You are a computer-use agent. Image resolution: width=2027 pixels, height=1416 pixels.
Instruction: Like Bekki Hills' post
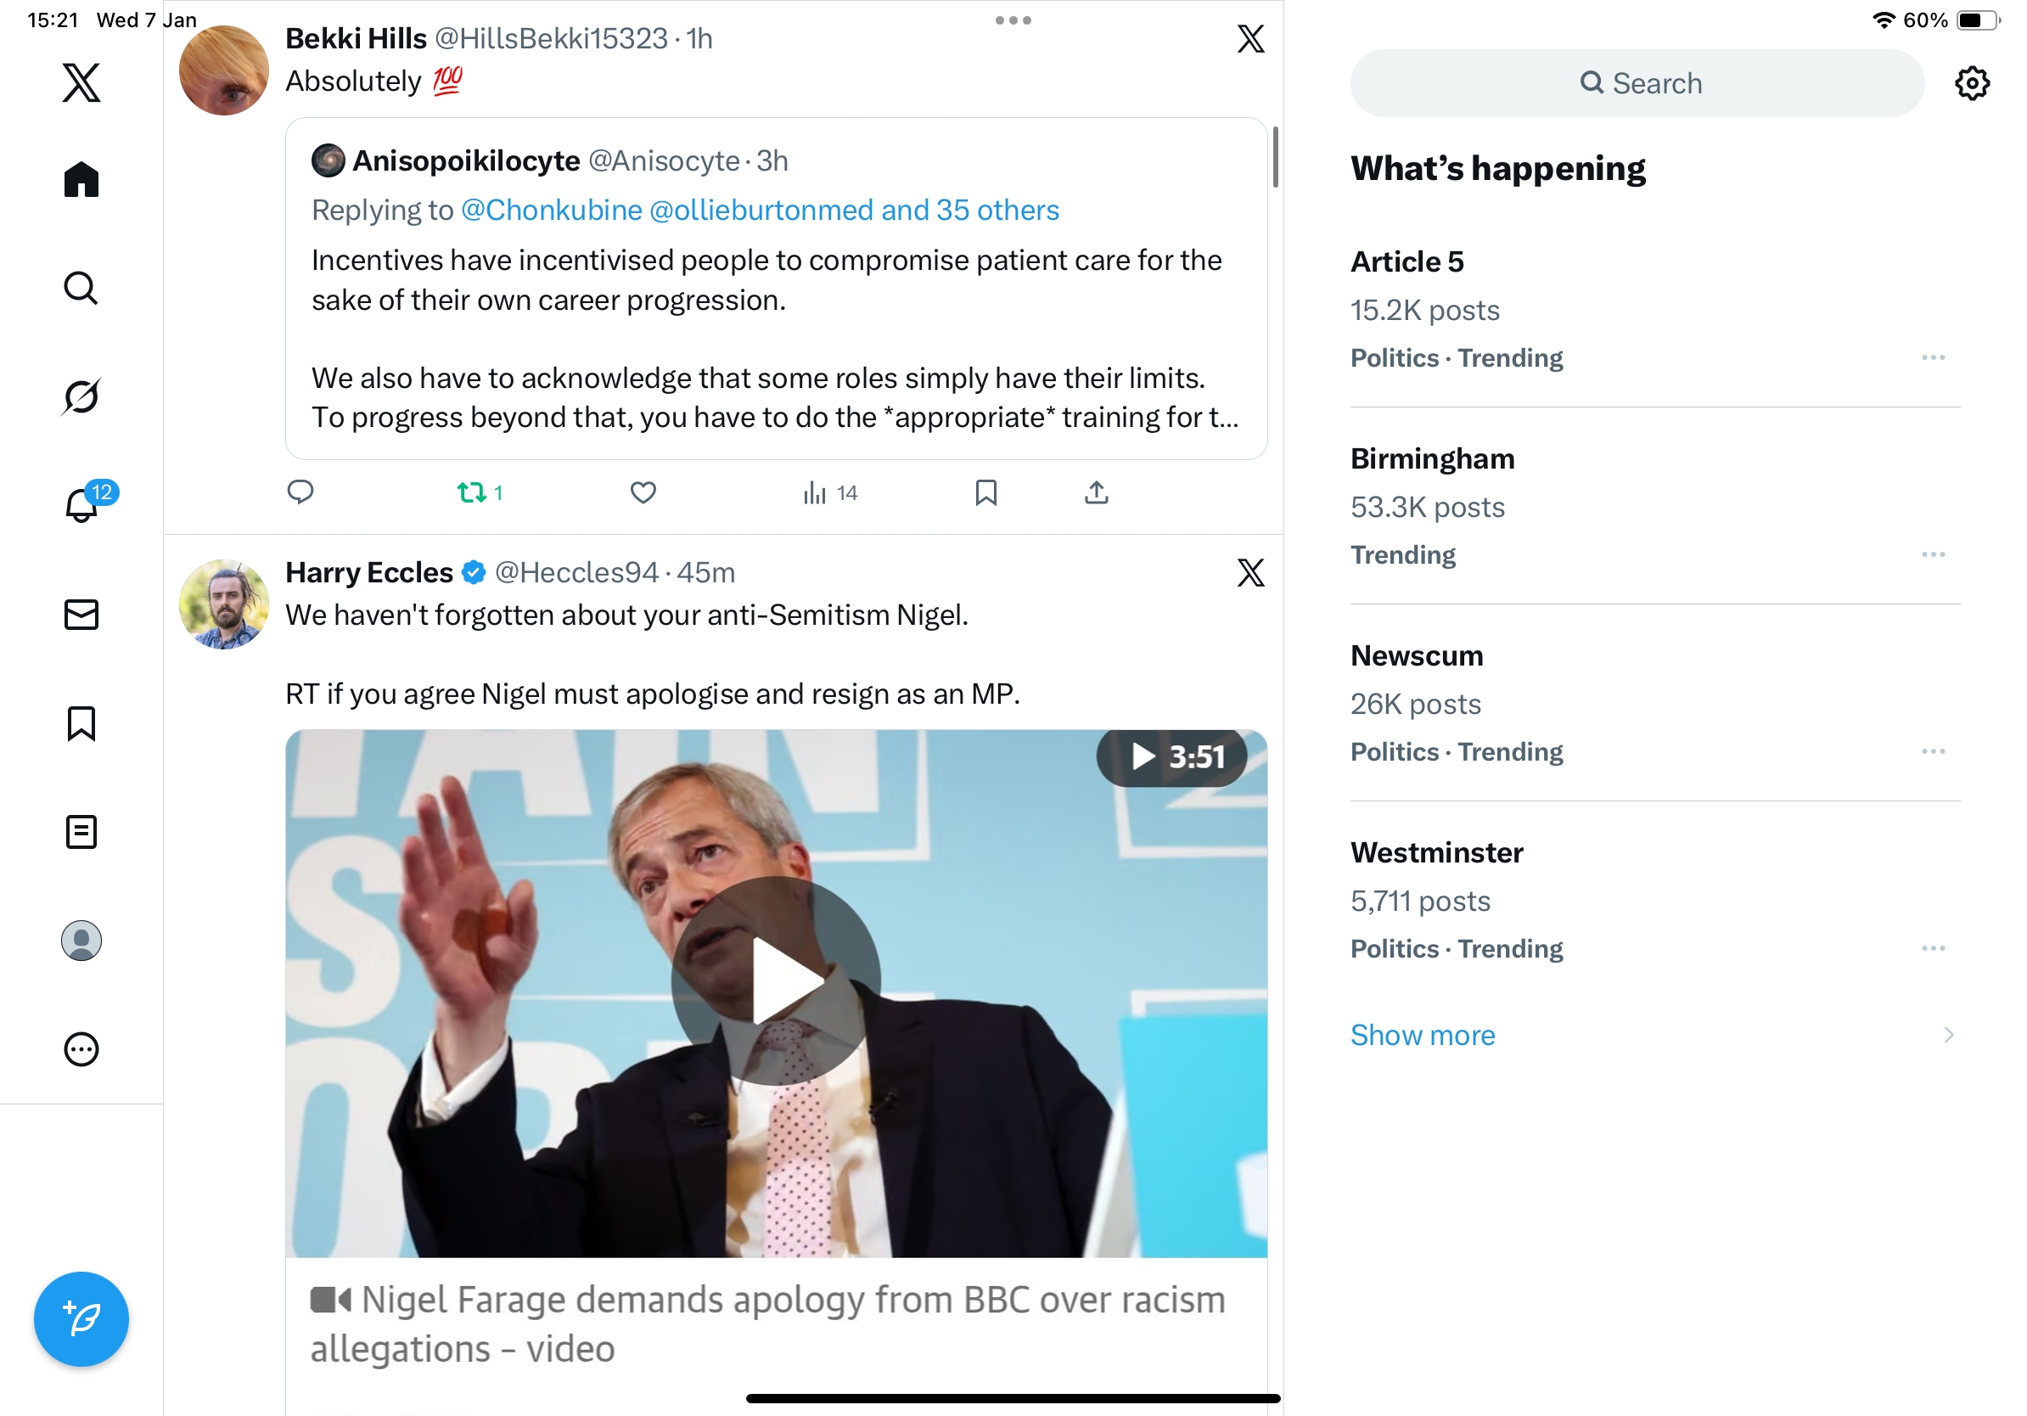[x=643, y=492]
